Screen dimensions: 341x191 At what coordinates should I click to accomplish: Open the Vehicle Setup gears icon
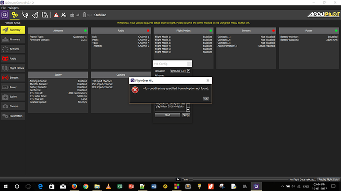point(14,15)
